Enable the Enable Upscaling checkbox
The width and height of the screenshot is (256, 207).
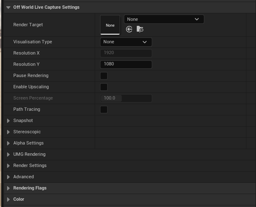point(104,87)
